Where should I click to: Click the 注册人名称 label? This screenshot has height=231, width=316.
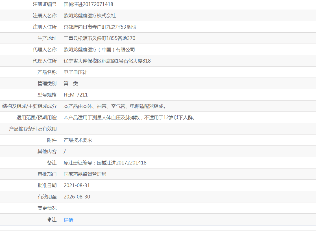pos(45,16)
